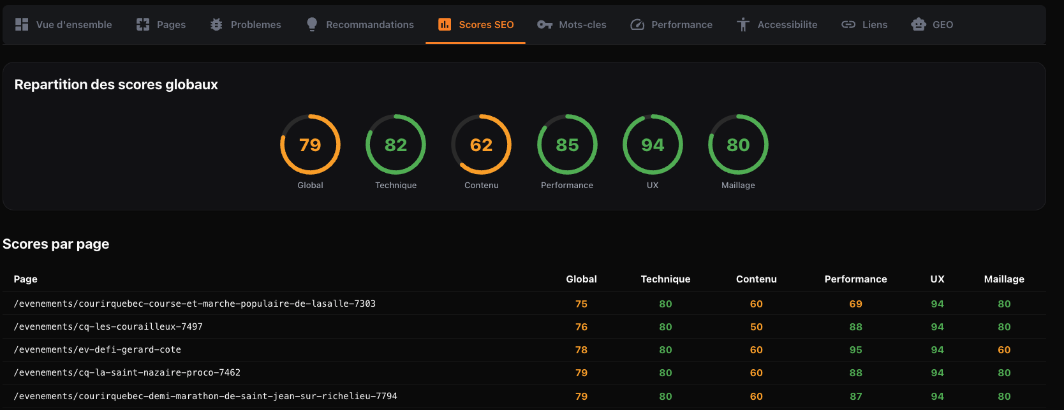
Task: Click the Maillage column header
Action: (x=1003, y=279)
